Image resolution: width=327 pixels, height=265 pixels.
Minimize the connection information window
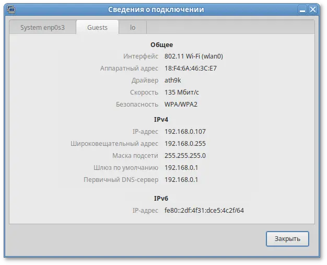(303, 9)
